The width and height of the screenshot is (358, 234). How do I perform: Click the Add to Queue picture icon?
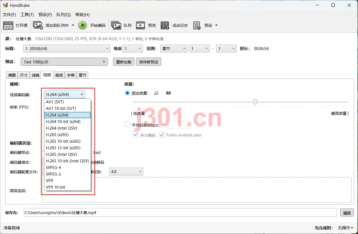[x=38, y=25]
